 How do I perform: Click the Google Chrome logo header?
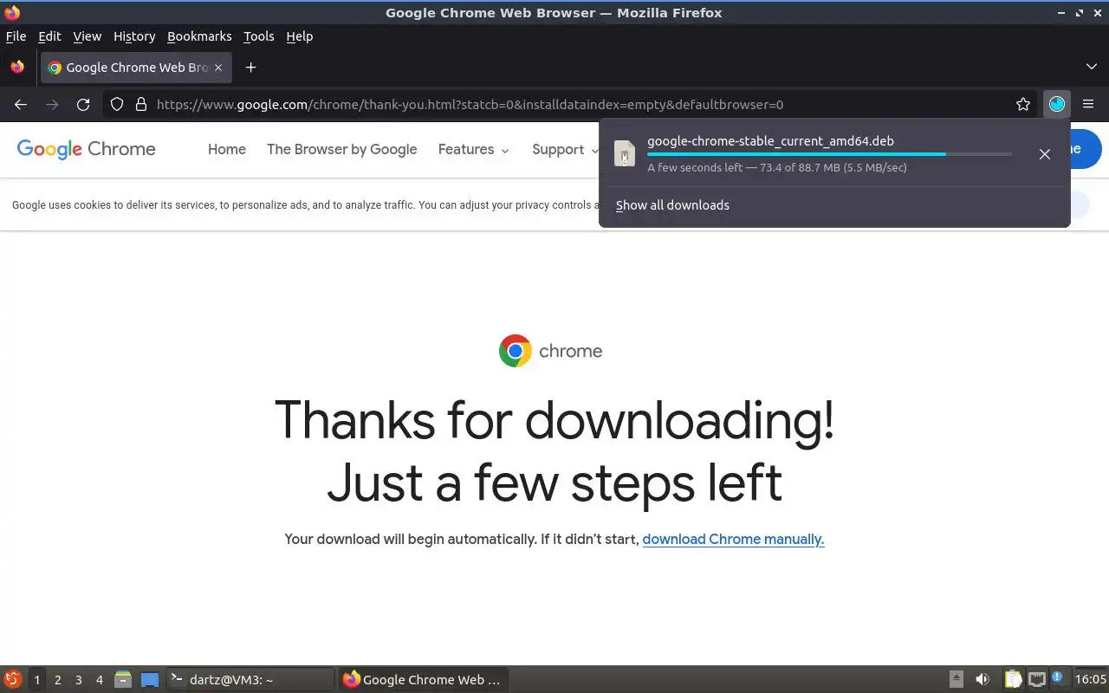pyautogui.click(x=87, y=149)
